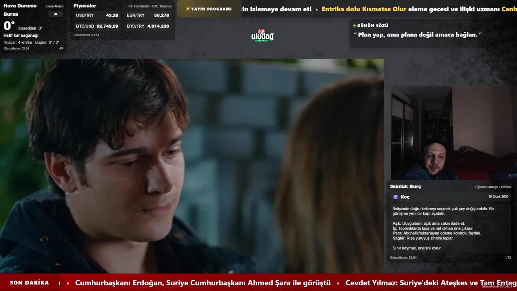
Task: Click the purple Koç zodiac icon
Action: coord(395,197)
